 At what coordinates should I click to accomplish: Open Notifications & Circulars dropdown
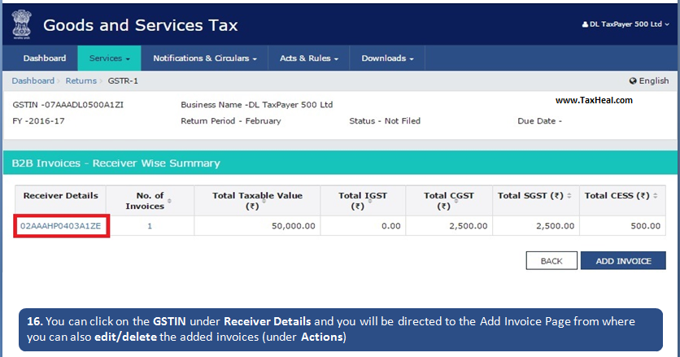(x=205, y=59)
